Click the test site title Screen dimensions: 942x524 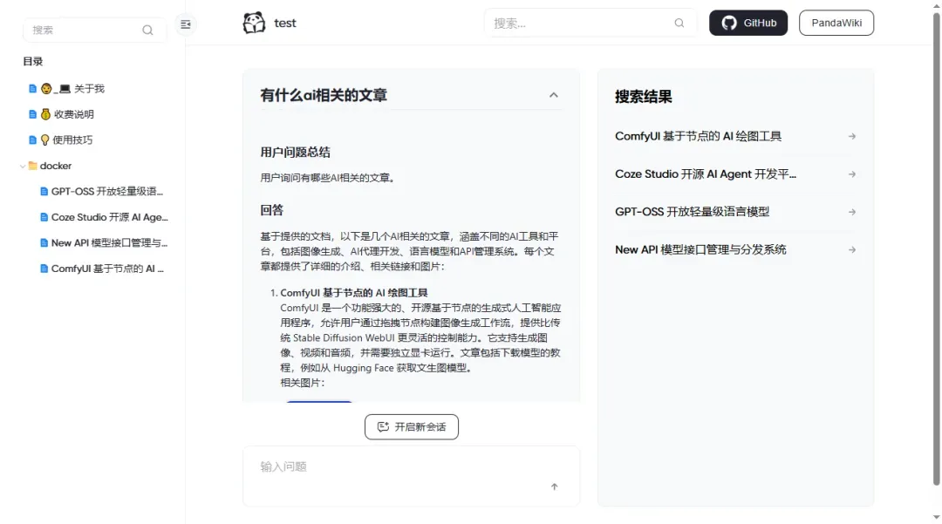pyautogui.click(x=284, y=23)
